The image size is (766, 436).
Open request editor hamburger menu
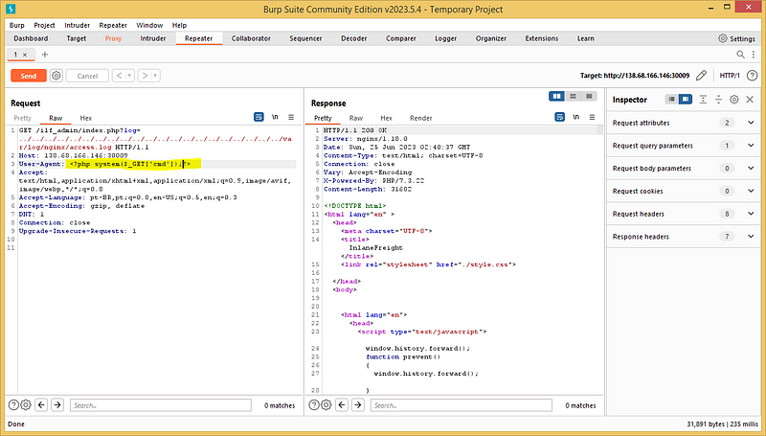(291, 117)
